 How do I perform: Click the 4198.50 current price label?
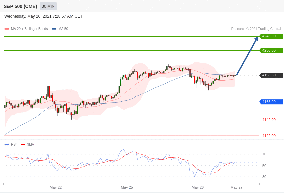tap(271, 75)
